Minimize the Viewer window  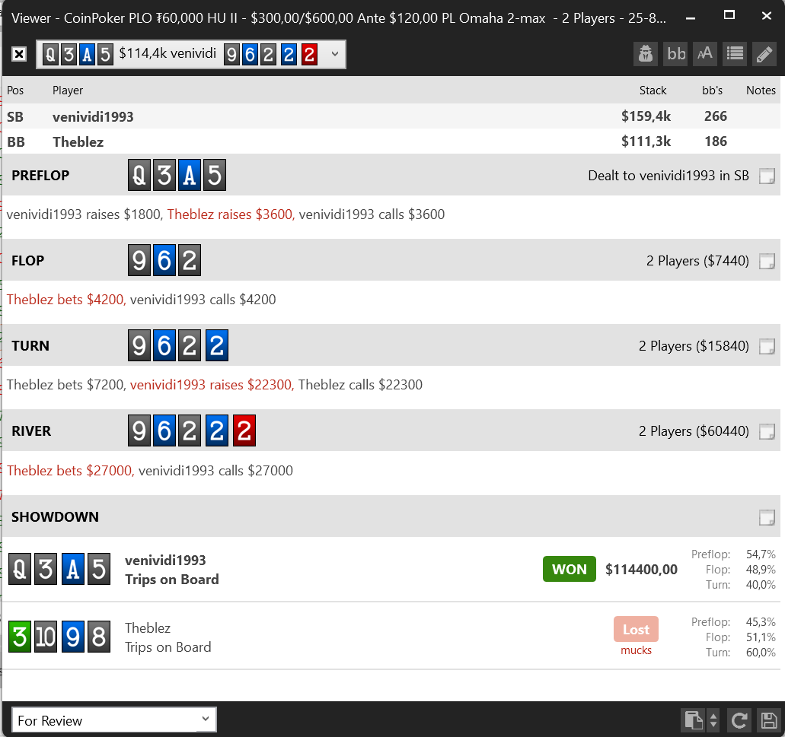(x=691, y=17)
